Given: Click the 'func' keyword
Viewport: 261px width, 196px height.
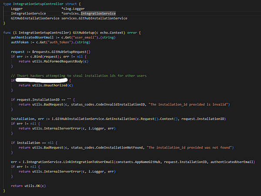Looking at the screenshot, I should coord(7,33).
